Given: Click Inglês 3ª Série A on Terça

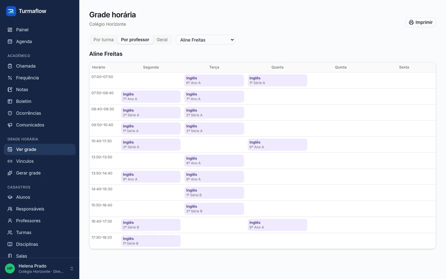Looking at the screenshot, I should pos(214,128).
